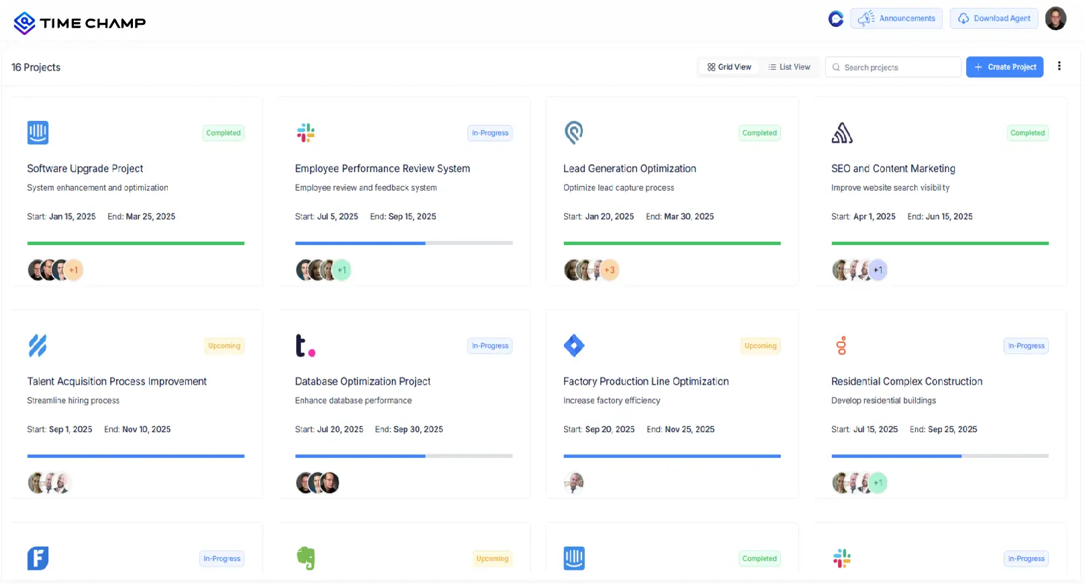Image resolution: width=1085 pixels, height=584 pixels.
Task: Click +1 members badge on Employee Performance Review System
Action: click(x=342, y=270)
